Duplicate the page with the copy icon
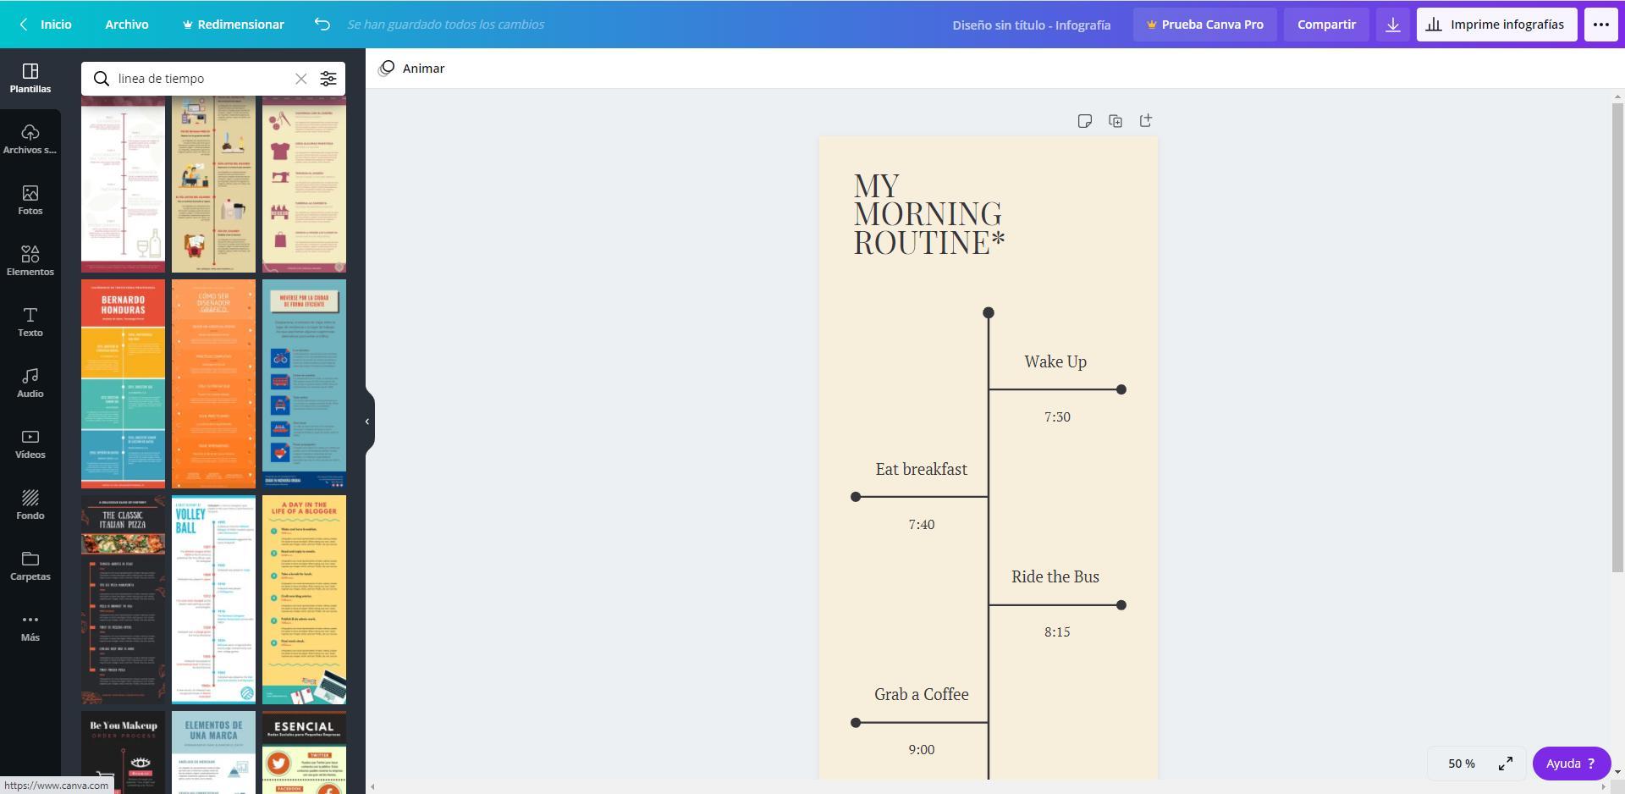This screenshot has height=794, width=1625. [1115, 121]
